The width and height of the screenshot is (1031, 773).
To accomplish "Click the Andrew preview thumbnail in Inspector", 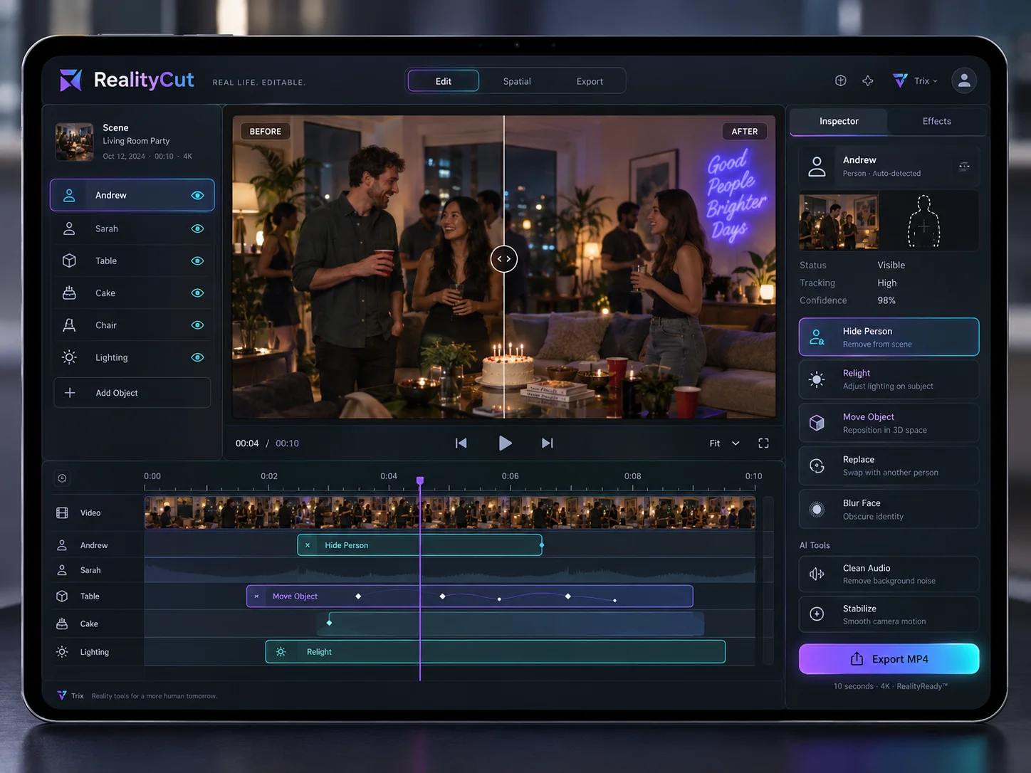I will click(839, 221).
